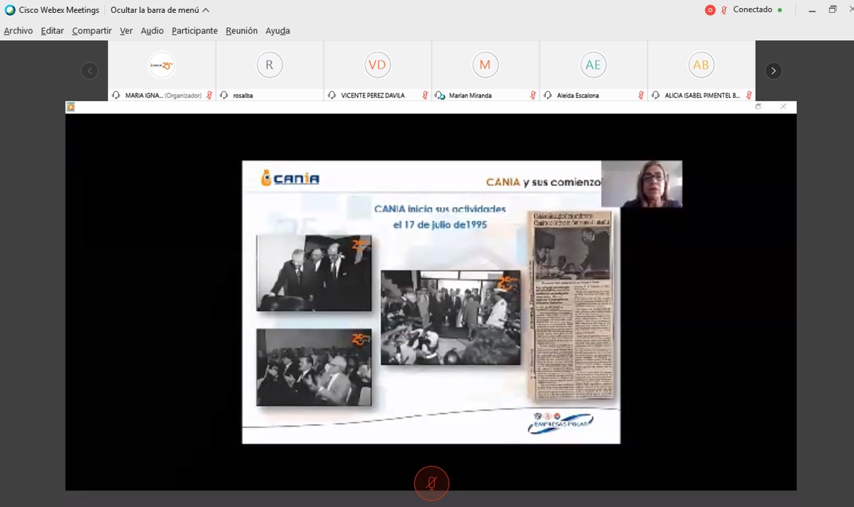
Task: Click the AE avatar circle
Action: point(593,65)
